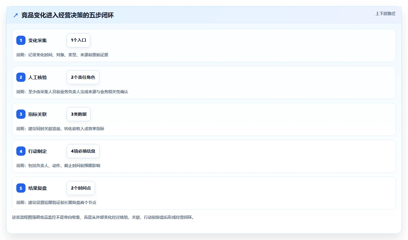Image resolution: width=408 pixels, height=240 pixels.
Task: Select the 1个入口 tag
Action: tap(78, 40)
